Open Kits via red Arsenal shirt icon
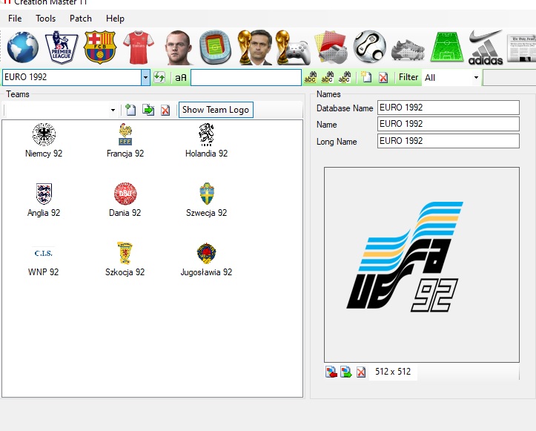The width and height of the screenshot is (536, 431). [x=139, y=47]
